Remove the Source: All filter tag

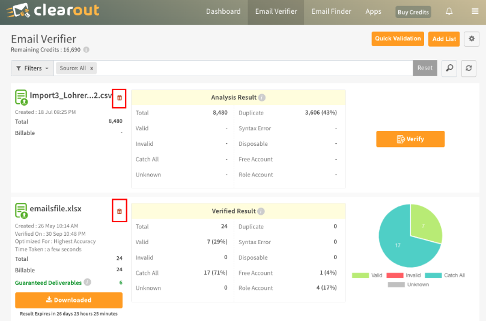91,68
